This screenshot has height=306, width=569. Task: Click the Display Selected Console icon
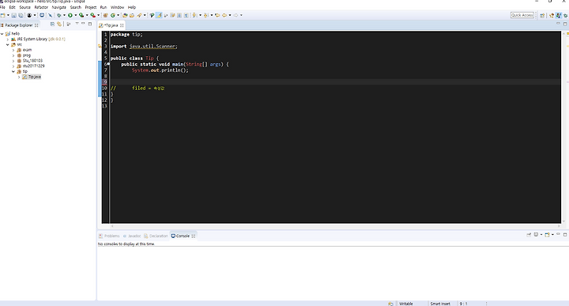[x=536, y=235]
